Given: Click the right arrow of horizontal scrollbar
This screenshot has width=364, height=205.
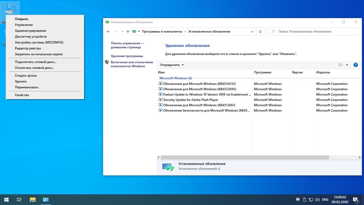Looking at the screenshot, I should point(359,157).
